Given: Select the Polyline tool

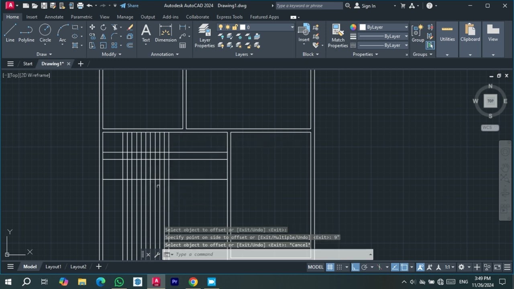Looking at the screenshot, I should 26,33.
